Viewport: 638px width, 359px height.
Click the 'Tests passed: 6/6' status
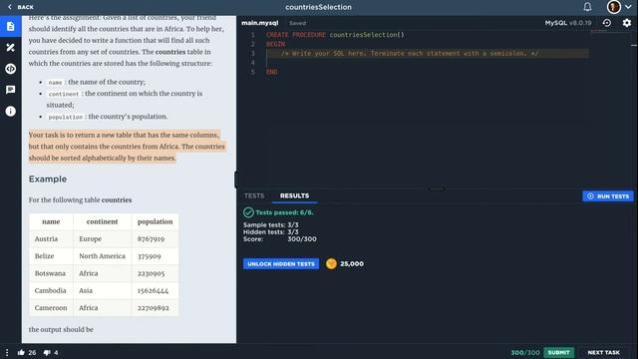[x=284, y=212]
